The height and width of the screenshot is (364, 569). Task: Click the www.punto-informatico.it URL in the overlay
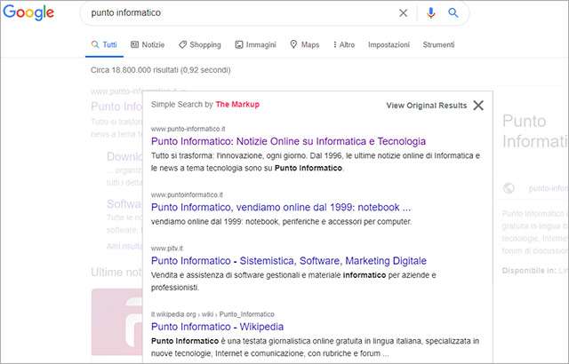[x=188, y=129]
